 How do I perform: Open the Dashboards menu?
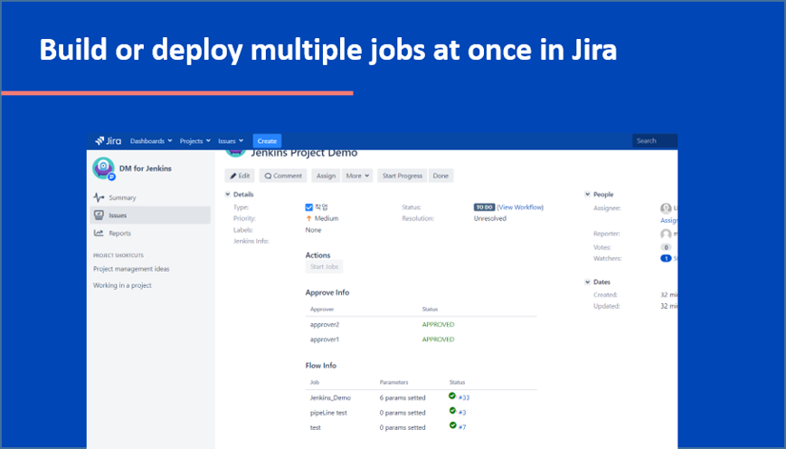click(x=150, y=141)
